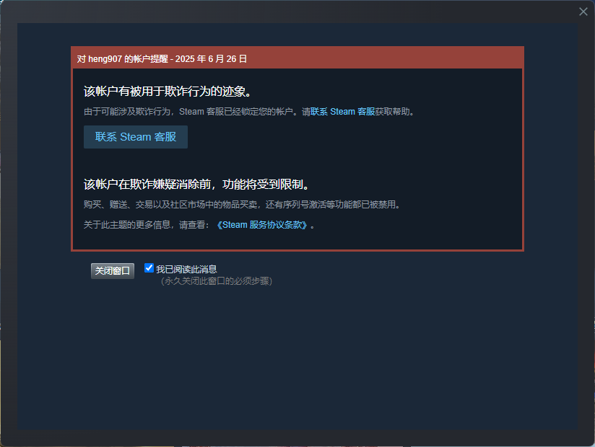Click the blue 联系 Steam 客服 button
The image size is (595, 447).
136,137
